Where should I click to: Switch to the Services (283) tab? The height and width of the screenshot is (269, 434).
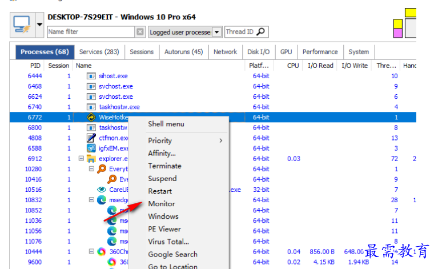[x=99, y=52]
